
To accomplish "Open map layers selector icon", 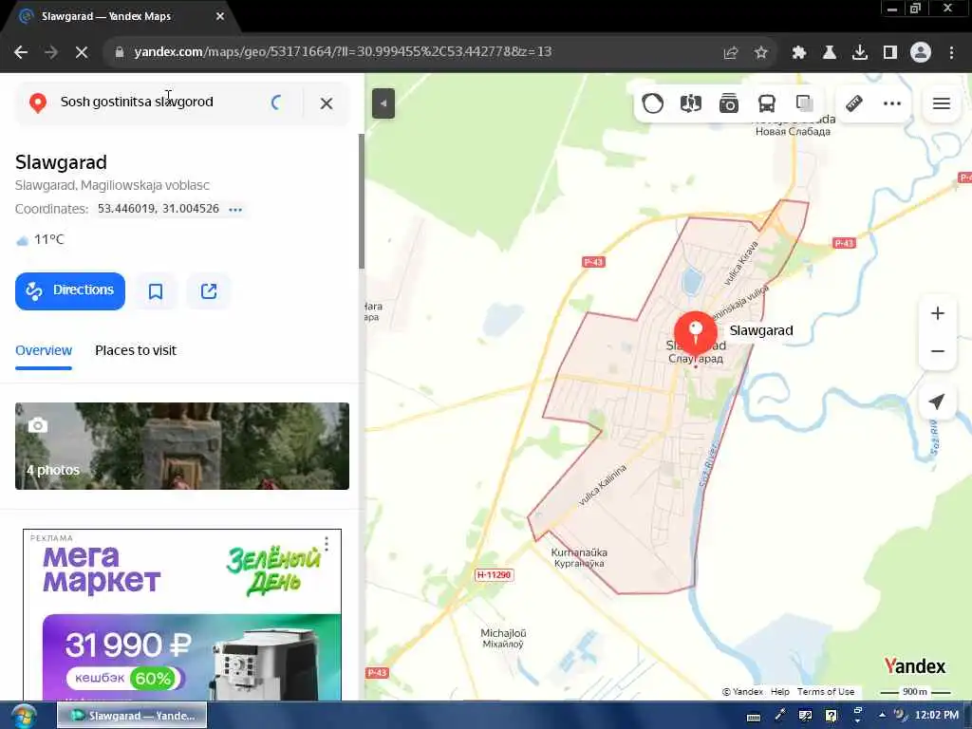I will tap(805, 103).
